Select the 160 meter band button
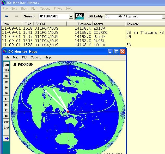Screen dimensions: 165x154 (x=7, y=70)
